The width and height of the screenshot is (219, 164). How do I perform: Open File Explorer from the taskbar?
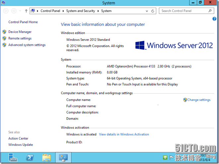46,158
